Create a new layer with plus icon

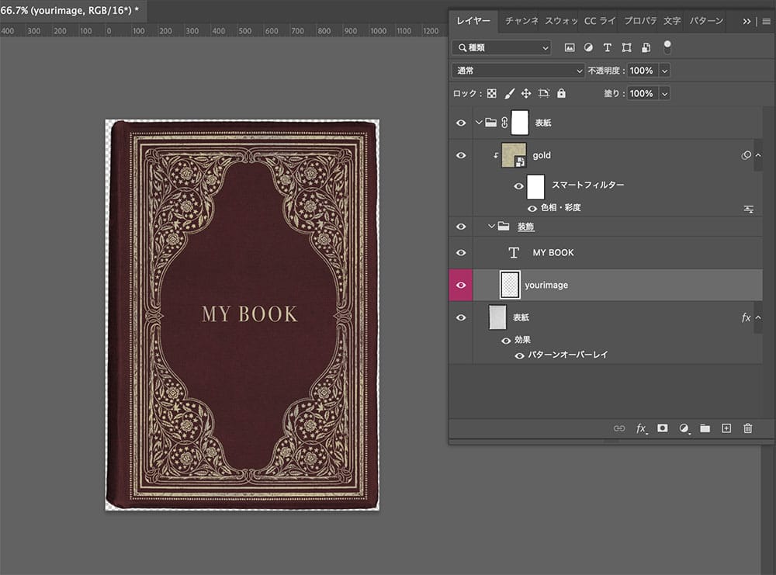(726, 428)
